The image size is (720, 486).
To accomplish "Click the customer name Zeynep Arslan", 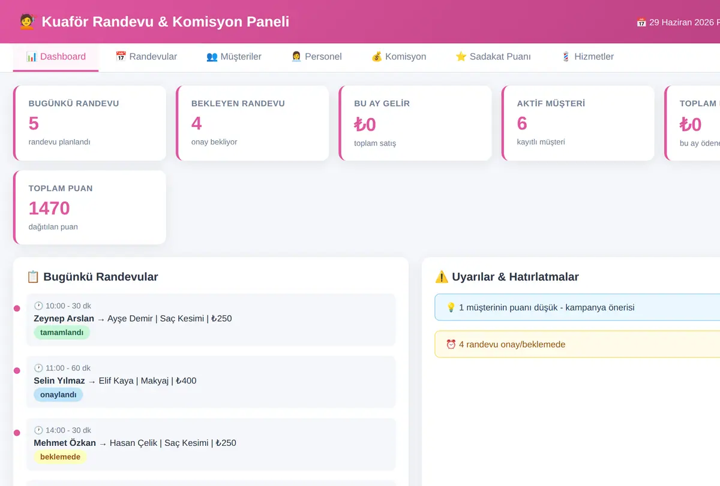I will click(x=64, y=318).
